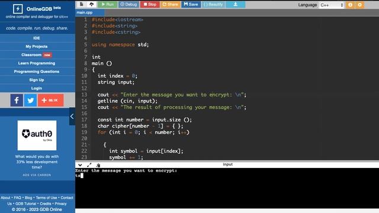Open My Projects in sidebar
The image size is (379, 213).
point(37,46)
